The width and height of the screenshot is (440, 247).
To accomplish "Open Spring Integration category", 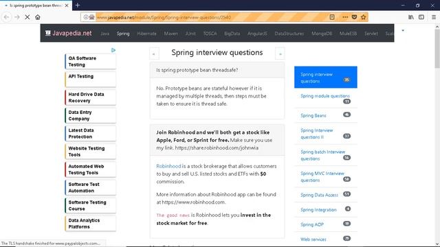I will pos(325,209).
